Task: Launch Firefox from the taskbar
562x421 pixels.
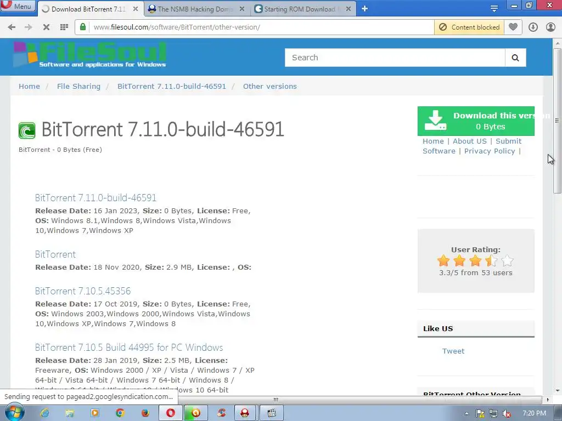Action: point(145,413)
